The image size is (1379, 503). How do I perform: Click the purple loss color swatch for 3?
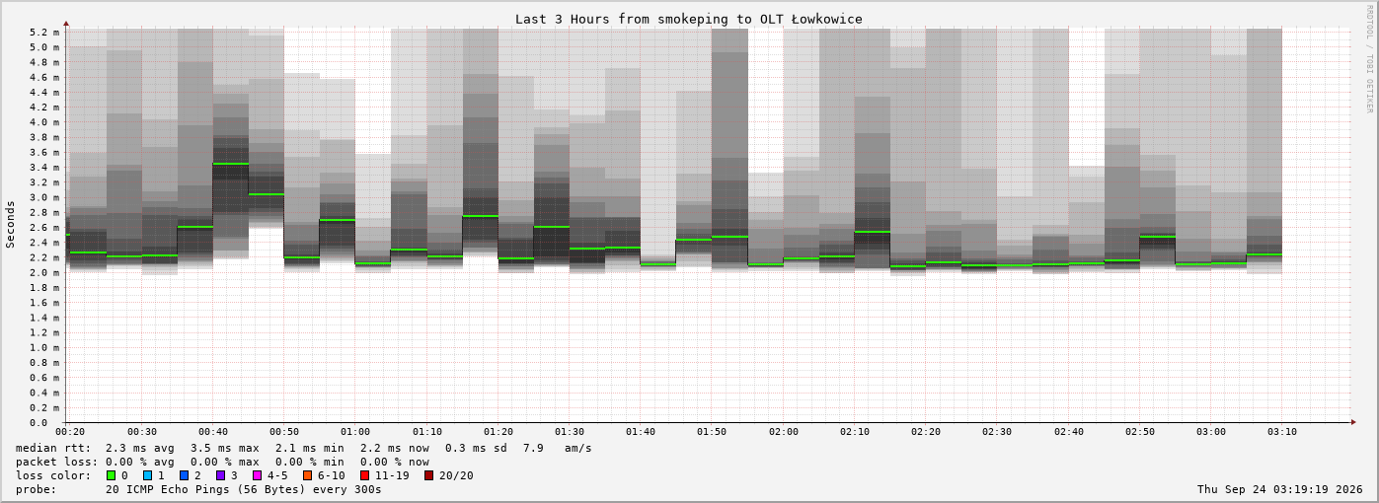pyautogui.click(x=220, y=475)
